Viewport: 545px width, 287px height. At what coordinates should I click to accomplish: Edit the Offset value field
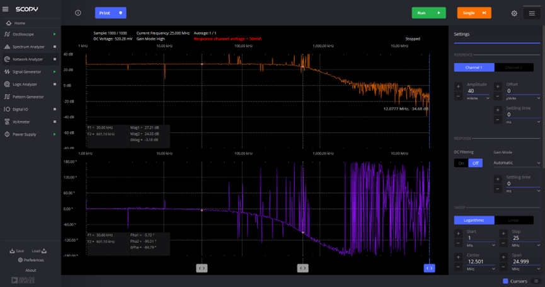(x=523, y=91)
